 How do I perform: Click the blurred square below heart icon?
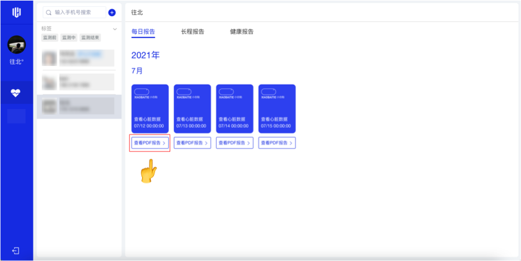pos(16,116)
